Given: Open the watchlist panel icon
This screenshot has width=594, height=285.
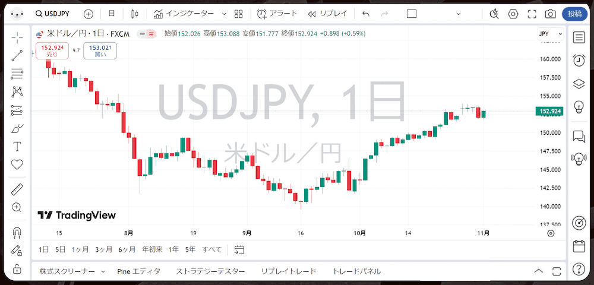Looking at the screenshot, I should point(579,37).
